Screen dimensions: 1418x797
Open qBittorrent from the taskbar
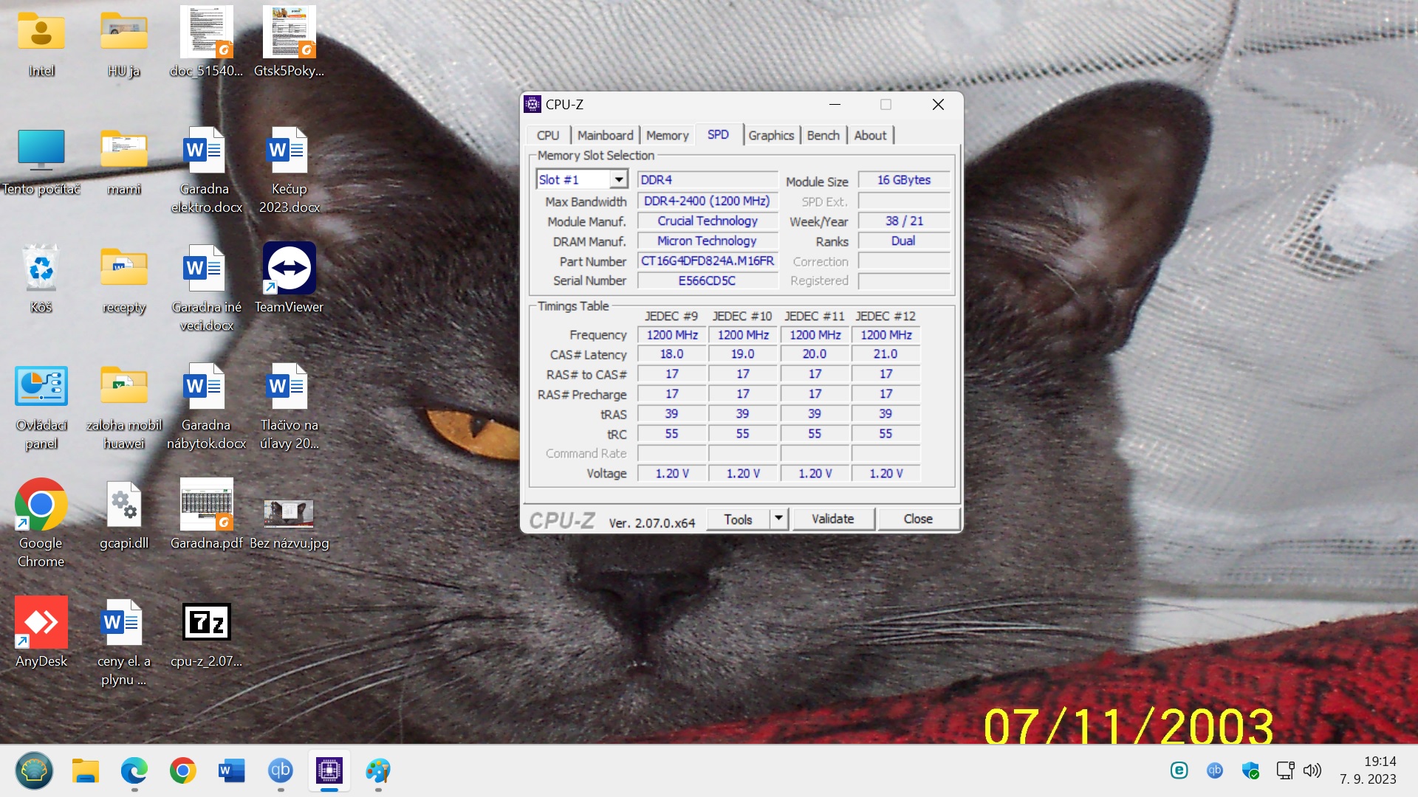(280, 771)
